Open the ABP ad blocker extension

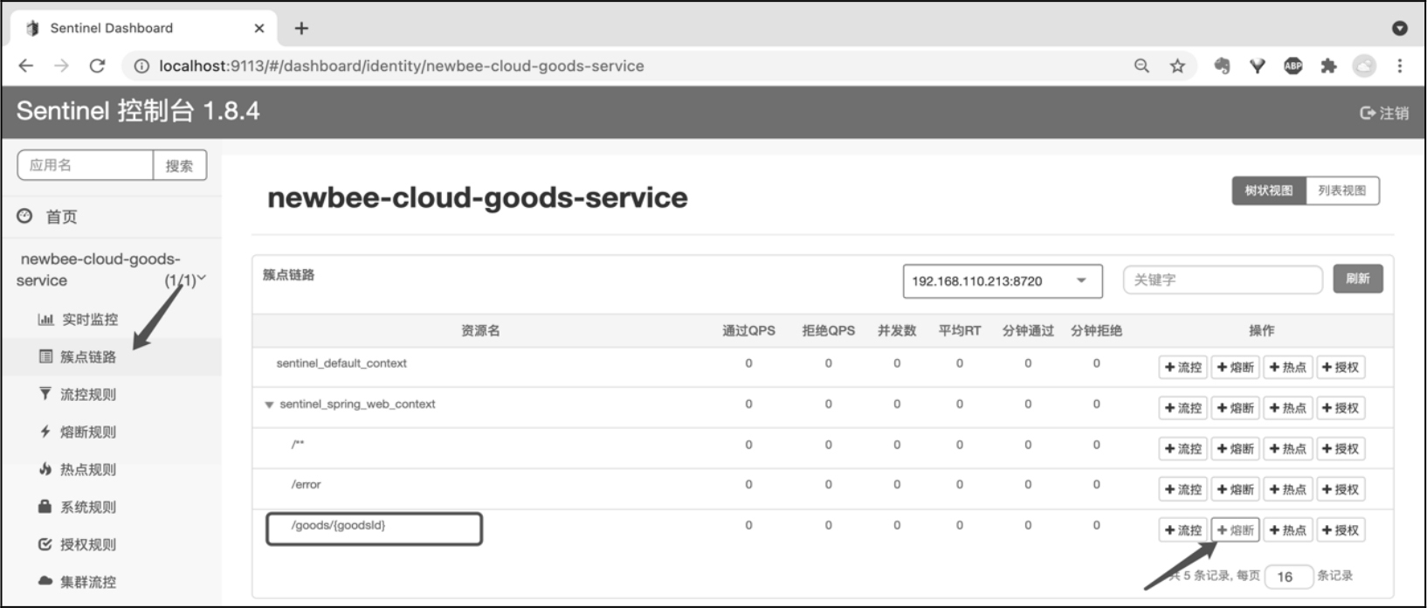point(1293,66)
